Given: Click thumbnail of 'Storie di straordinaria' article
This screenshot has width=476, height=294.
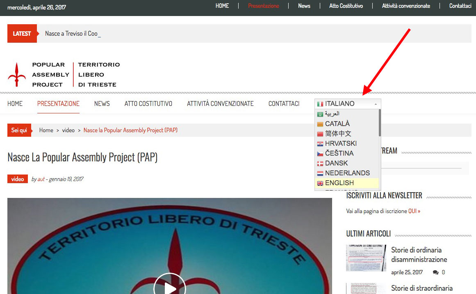Looking at the screenshot, I should [x=366, y=289].
